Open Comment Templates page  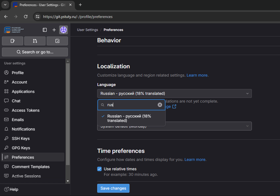click(x=33, y=167)
